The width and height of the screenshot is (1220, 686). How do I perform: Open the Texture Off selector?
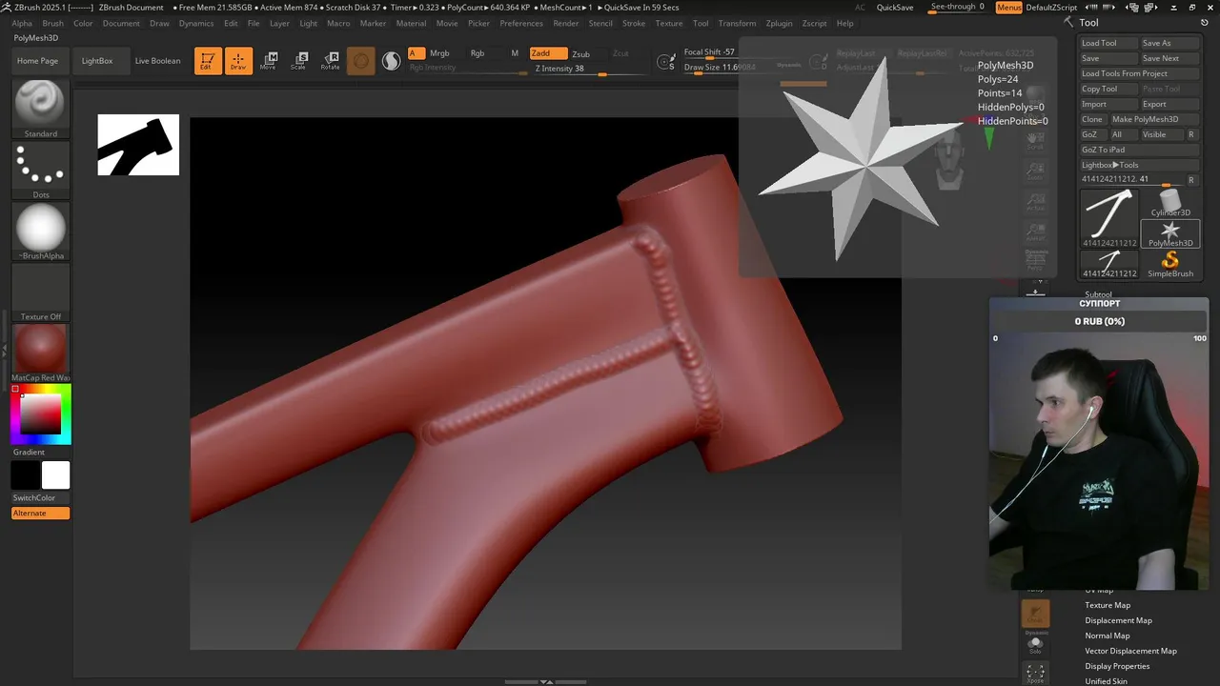[x=40, y=293]
